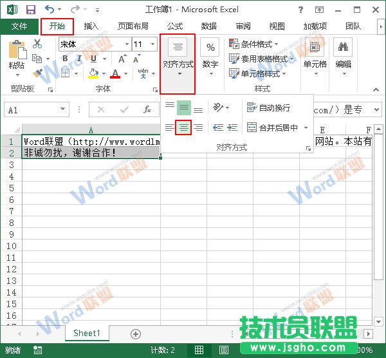Toggle Italic formatting

(x=79, y=59)
